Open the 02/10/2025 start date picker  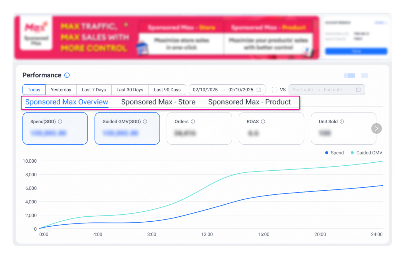[205, 90]
